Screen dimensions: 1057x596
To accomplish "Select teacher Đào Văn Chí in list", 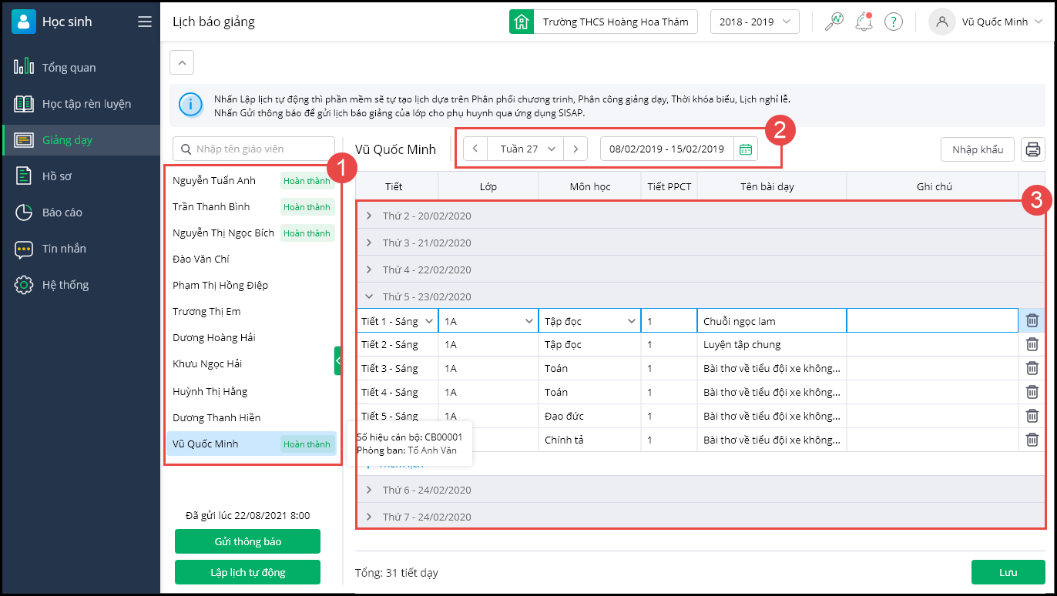I will [x=201, y=259].
